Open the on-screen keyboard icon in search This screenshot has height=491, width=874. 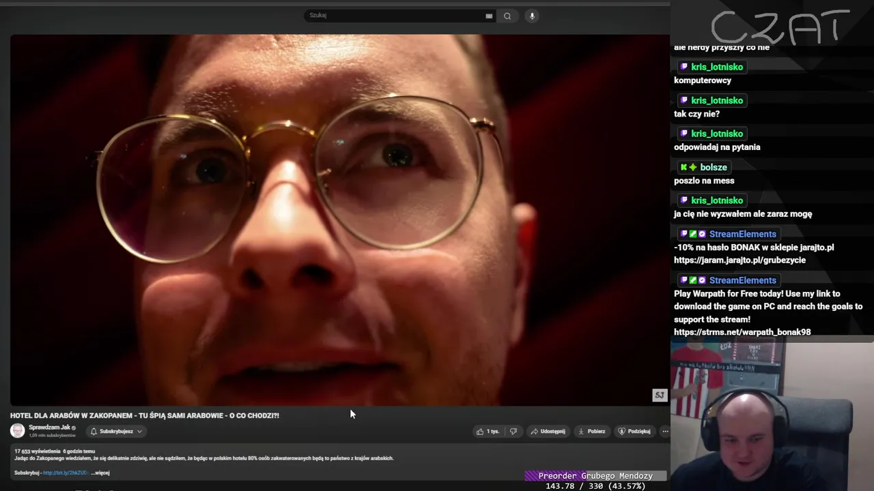pos(489,16)
